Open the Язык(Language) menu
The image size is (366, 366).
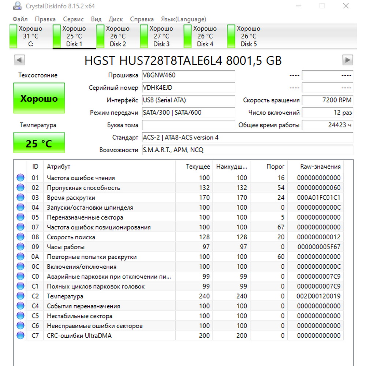point(183,19)
